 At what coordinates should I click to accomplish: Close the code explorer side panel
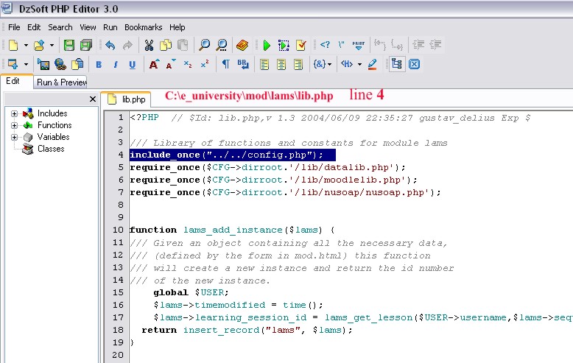[x=93, y=99]
